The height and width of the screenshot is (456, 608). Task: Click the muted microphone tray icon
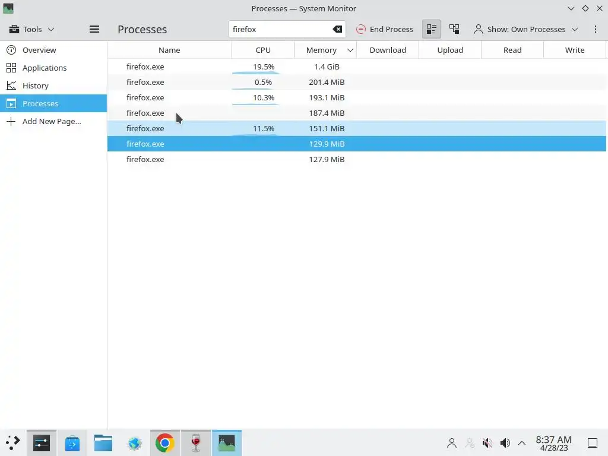(487, 443)
